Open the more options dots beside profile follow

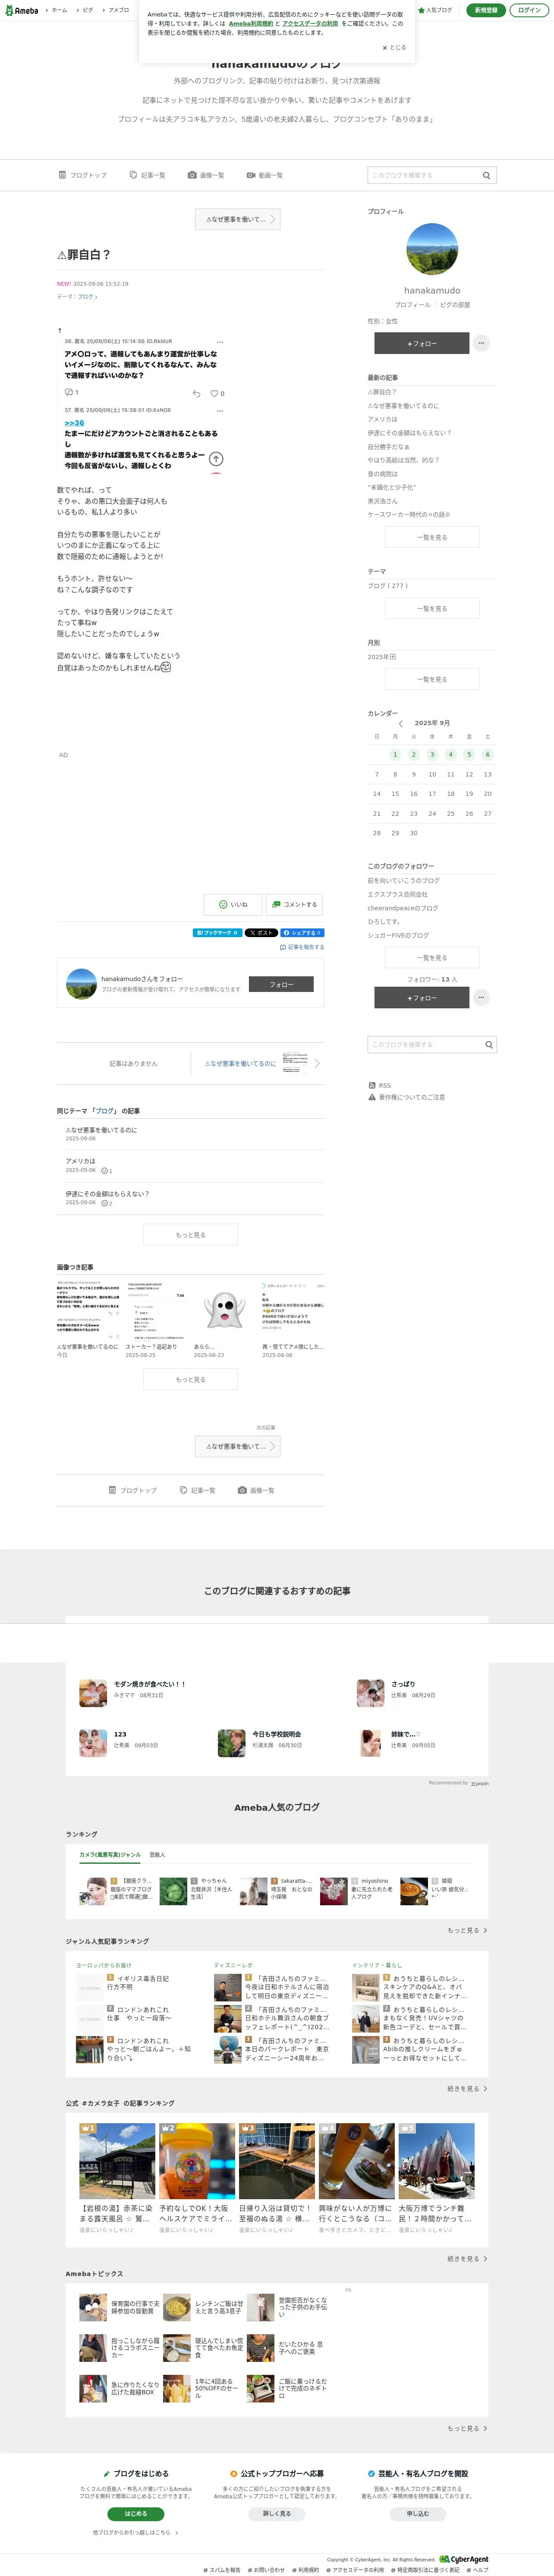481,343
